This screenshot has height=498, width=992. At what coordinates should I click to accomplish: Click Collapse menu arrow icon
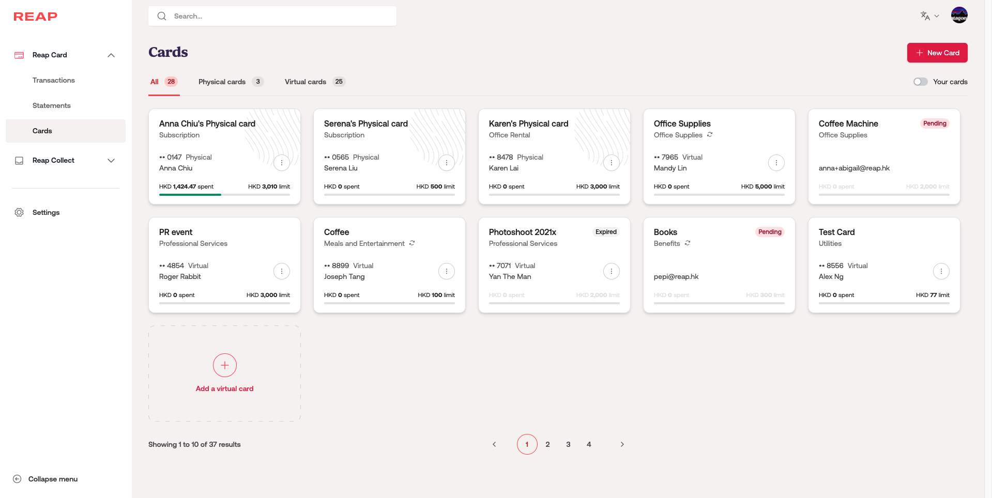(17, 479)
